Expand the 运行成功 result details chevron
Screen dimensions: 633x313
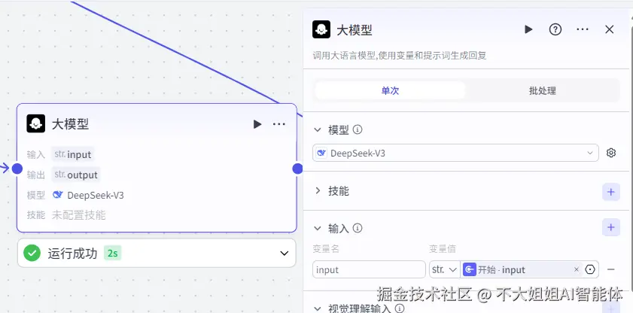tap(285, 254)
